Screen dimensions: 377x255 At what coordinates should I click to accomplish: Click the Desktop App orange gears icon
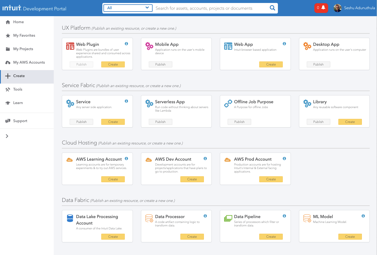307,46
